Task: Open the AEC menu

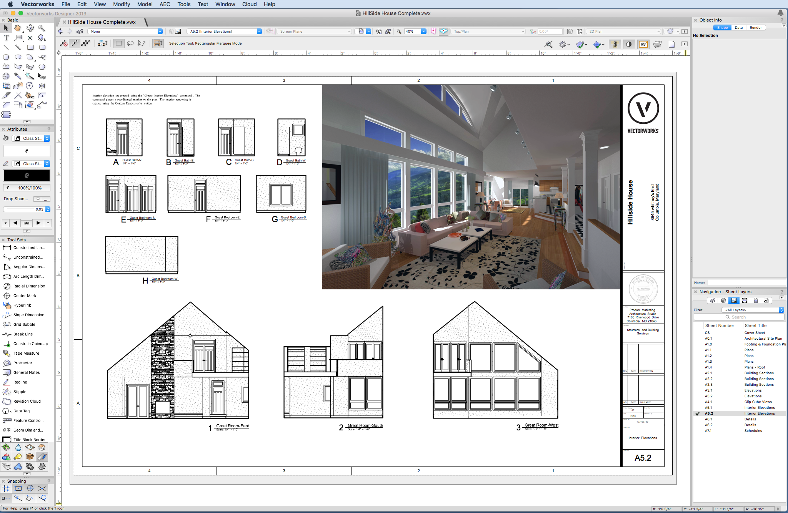Action: coord(165,4)
